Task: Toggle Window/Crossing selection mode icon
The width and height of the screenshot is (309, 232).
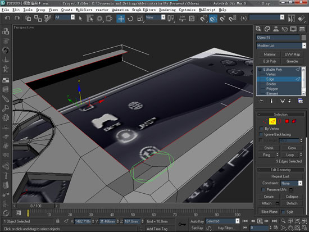Action: coord(109,19)
